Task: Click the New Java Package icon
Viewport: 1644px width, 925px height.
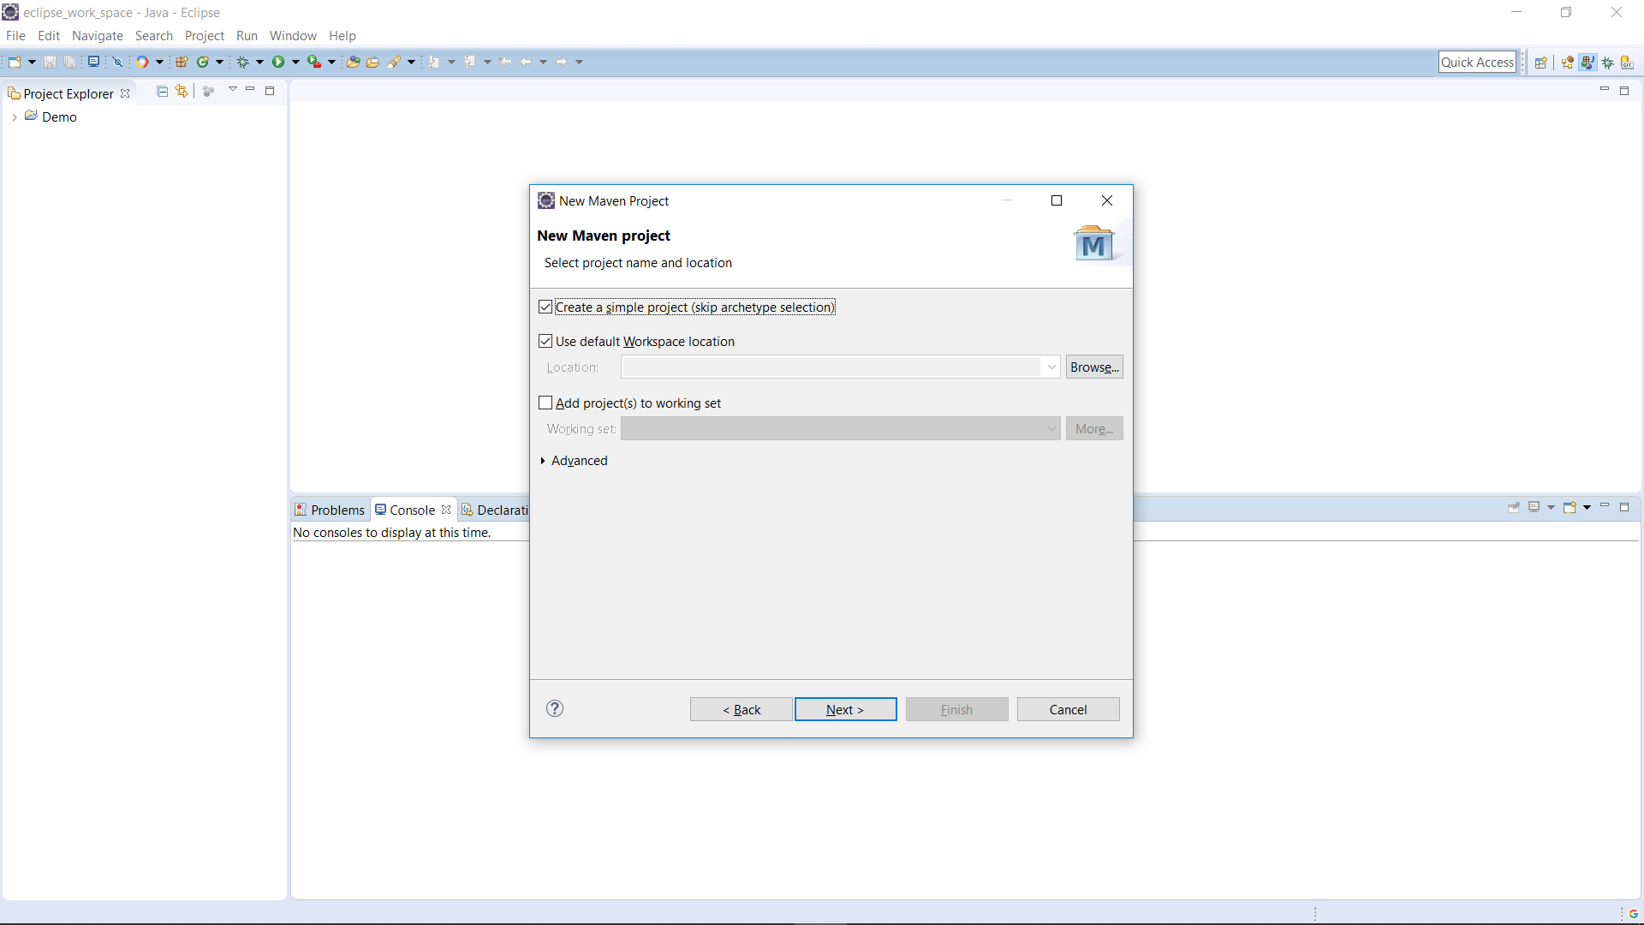Action: point(182,62)
